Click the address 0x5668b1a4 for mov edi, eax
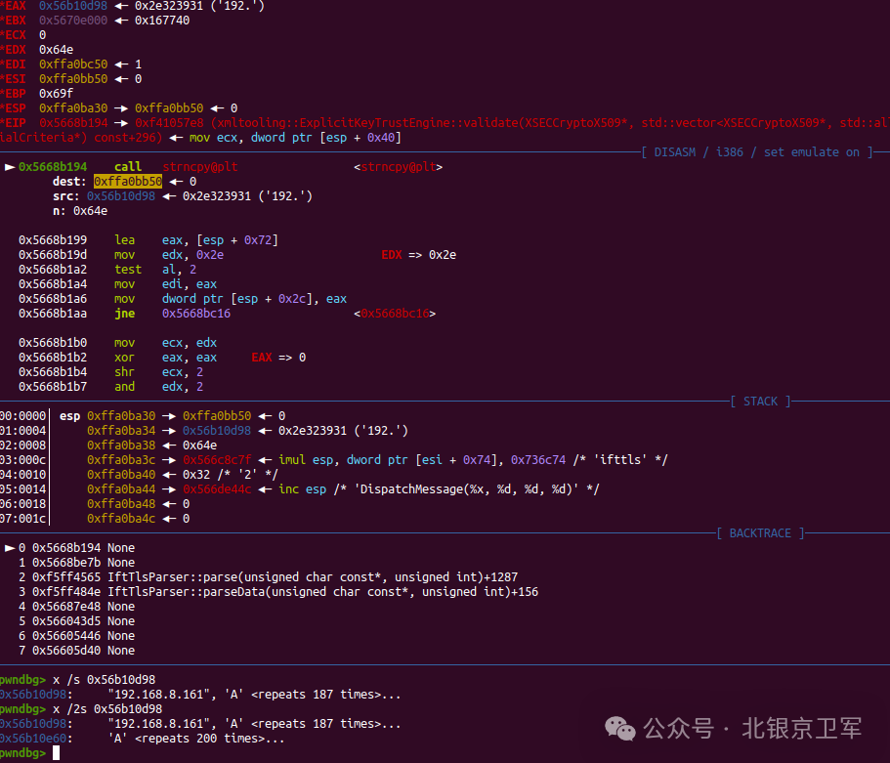The width and height of the screenshot is (890, 763). point(53,284)
